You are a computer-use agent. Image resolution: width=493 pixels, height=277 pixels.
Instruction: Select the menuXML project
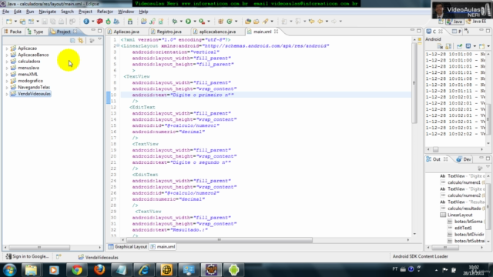coord(28,75)
